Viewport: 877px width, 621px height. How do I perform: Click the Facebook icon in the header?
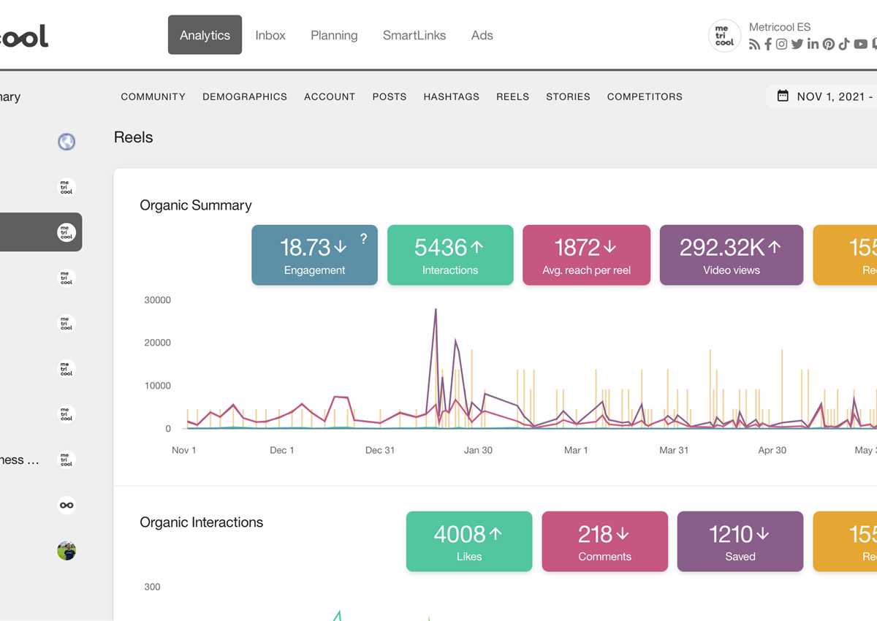pos(768,44)
